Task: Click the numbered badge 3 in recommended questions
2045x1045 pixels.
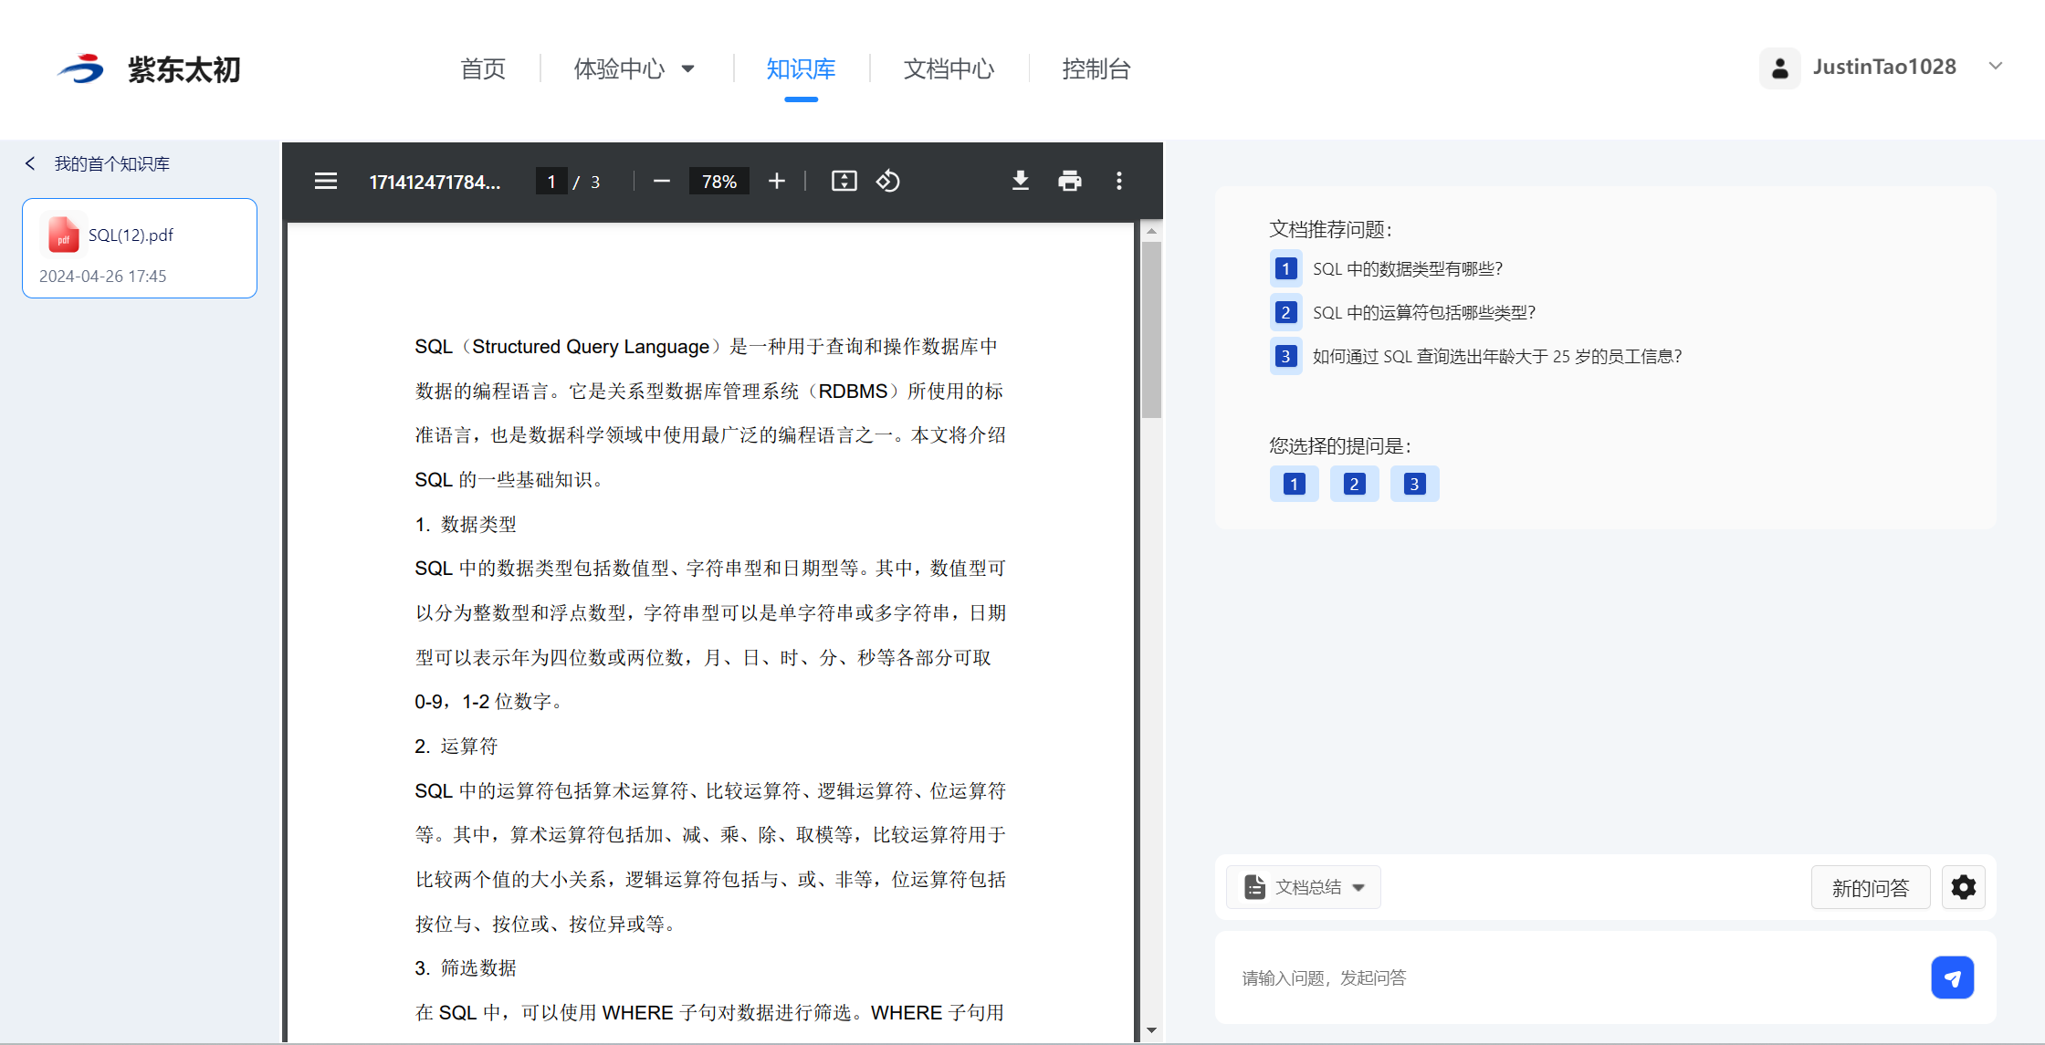Action: coord(1285,357)
